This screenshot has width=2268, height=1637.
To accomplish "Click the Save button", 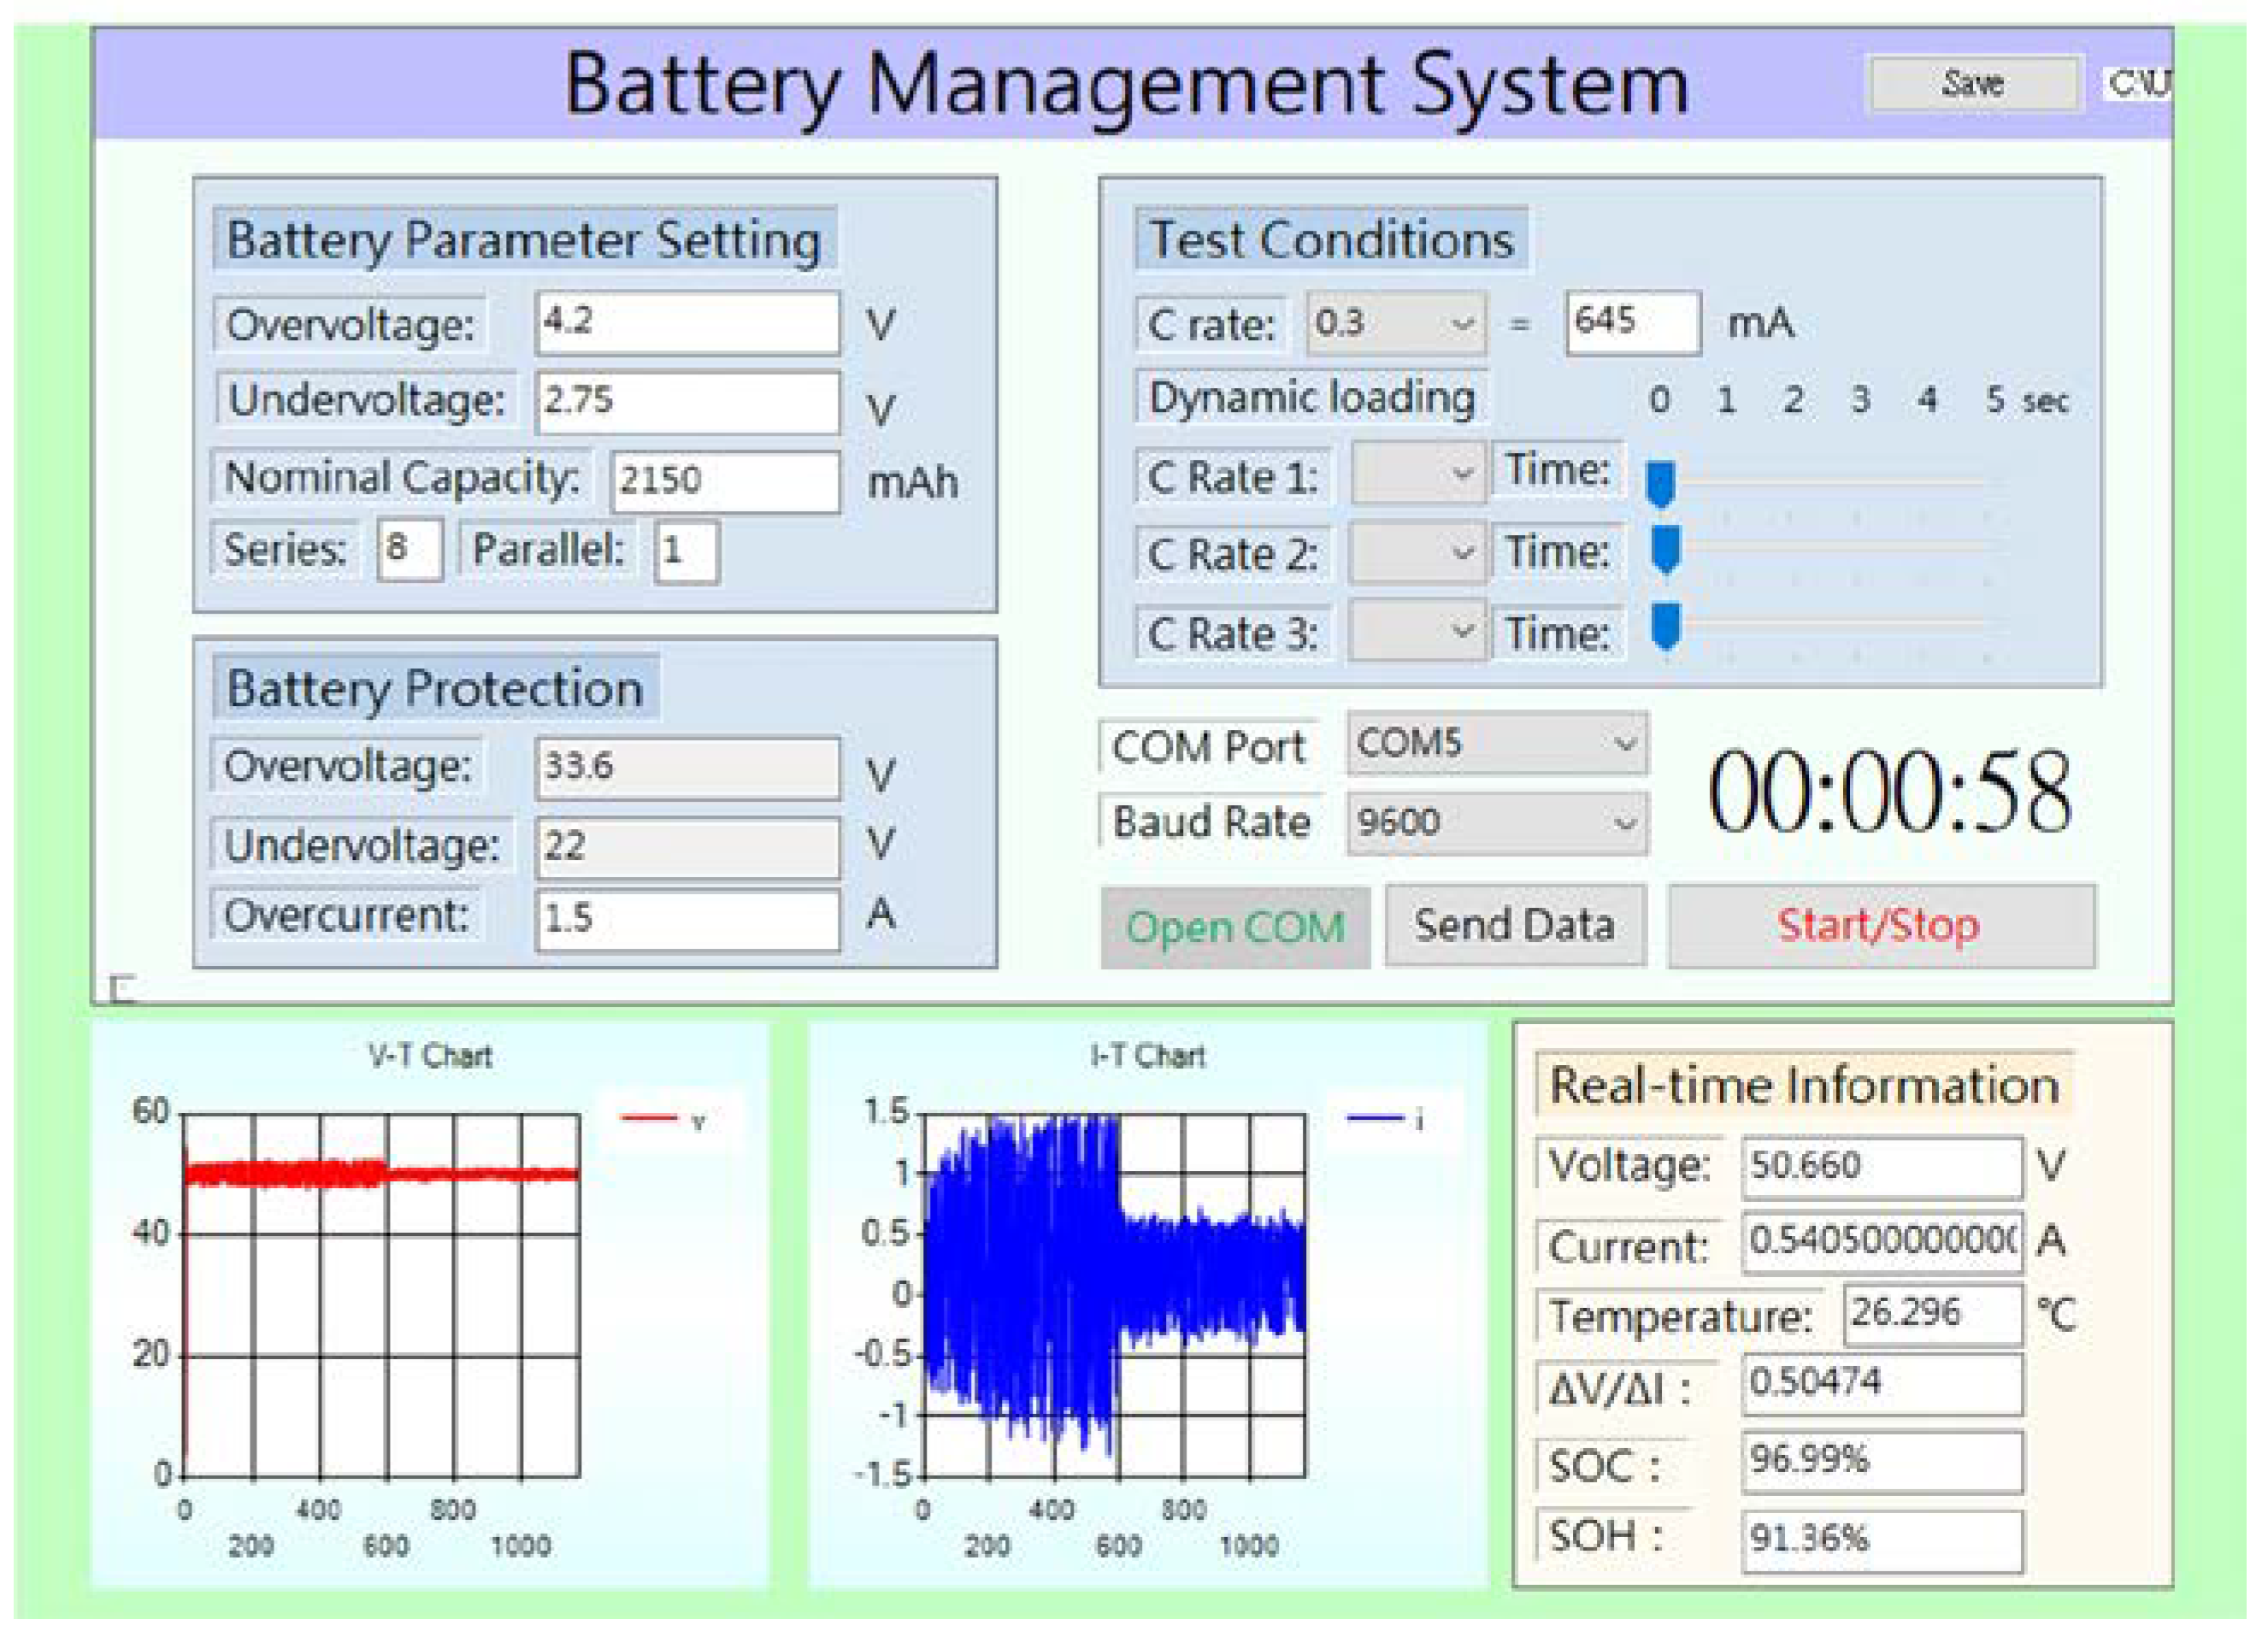I will (x=1975, y=84).
